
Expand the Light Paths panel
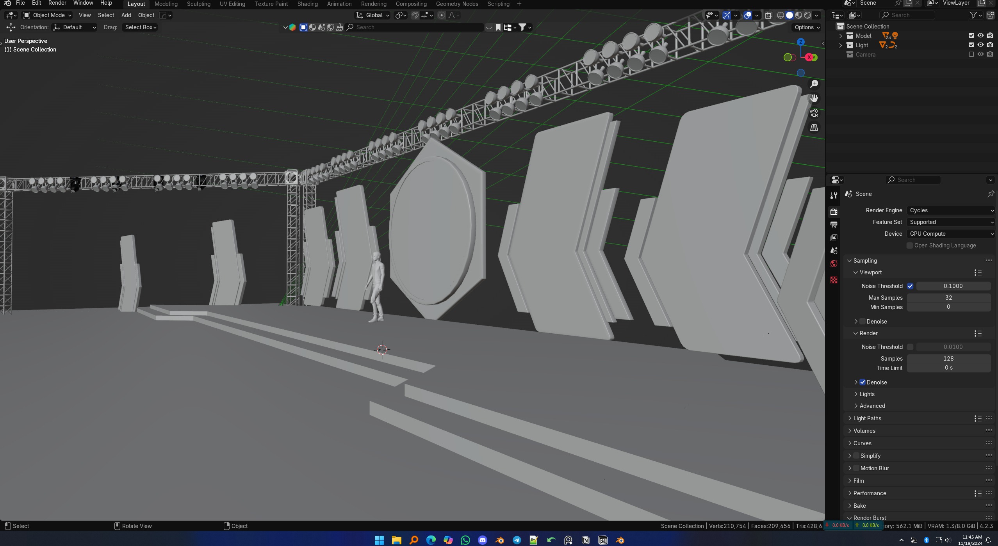867,418
